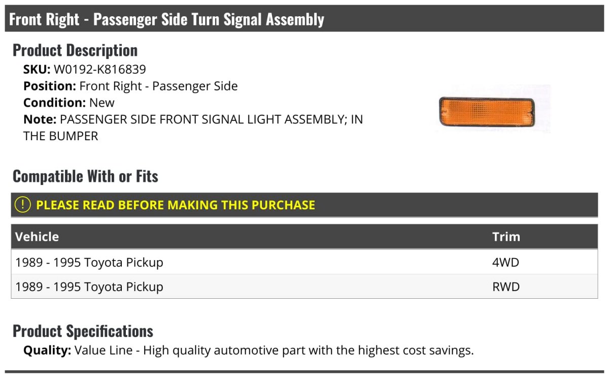Click the PLEASE READ BEFORE MAKING THIS PURCHASE banner
The height and width of the screenshot is (378, 609).
point(304,205)
